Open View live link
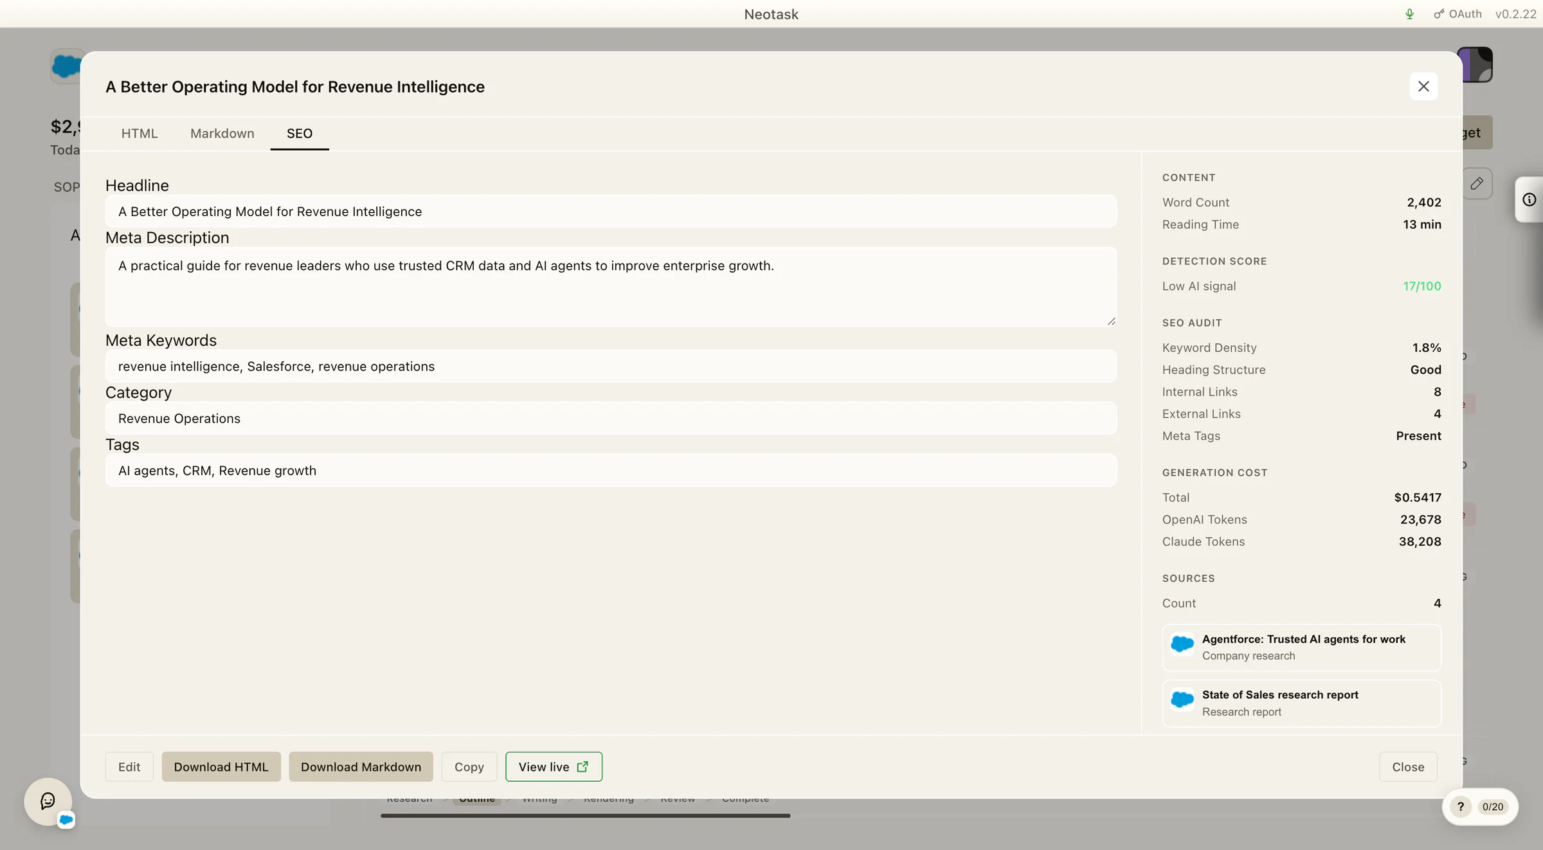This screenshot has height=850, width=1543. pos(554,766)
